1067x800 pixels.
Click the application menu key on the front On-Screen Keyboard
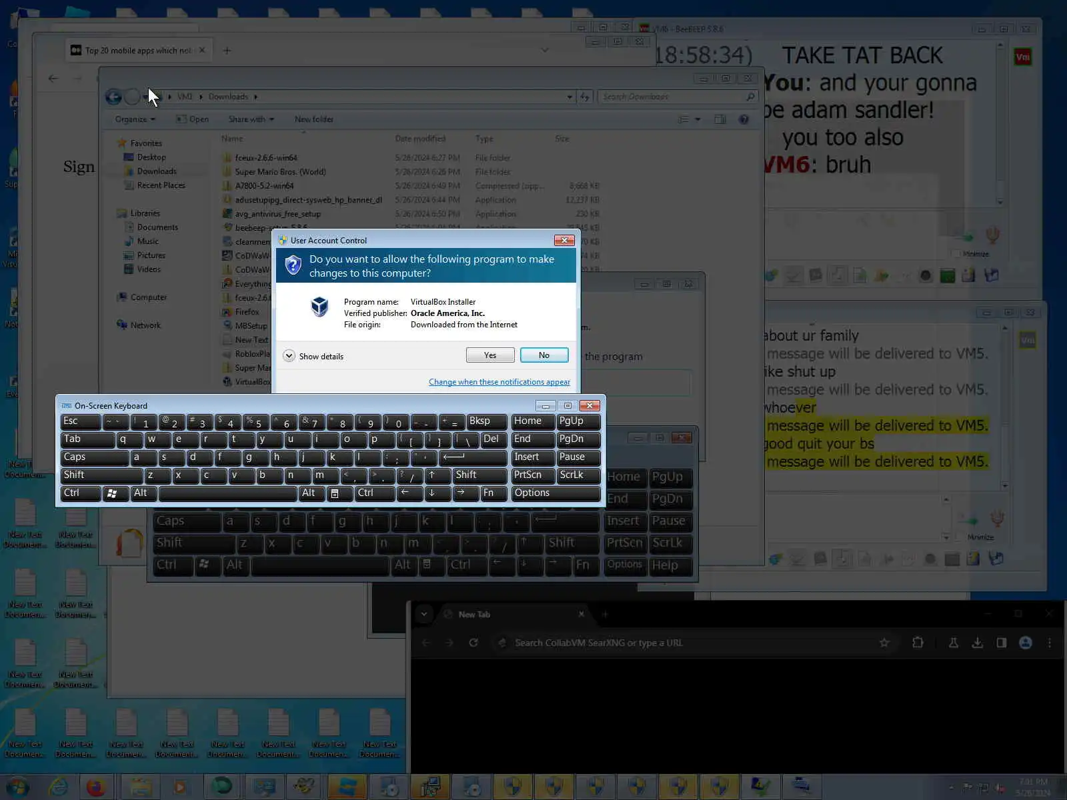point(339,493)
